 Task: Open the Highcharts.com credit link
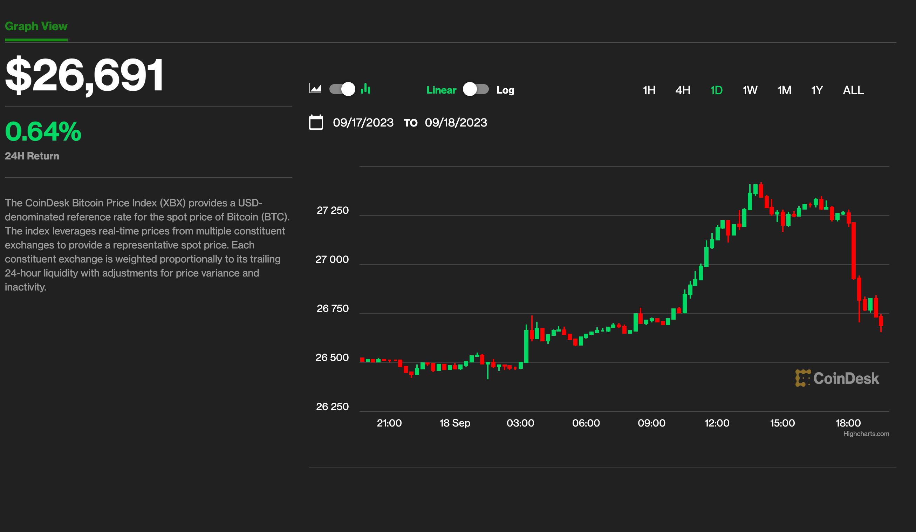[866, 434]
